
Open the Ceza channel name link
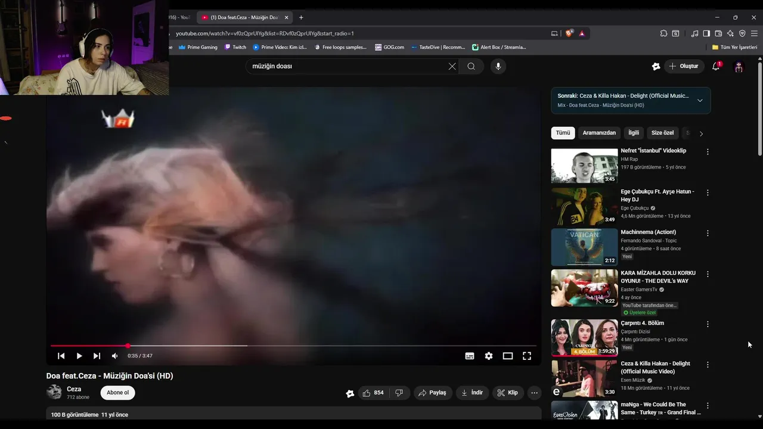74,389
